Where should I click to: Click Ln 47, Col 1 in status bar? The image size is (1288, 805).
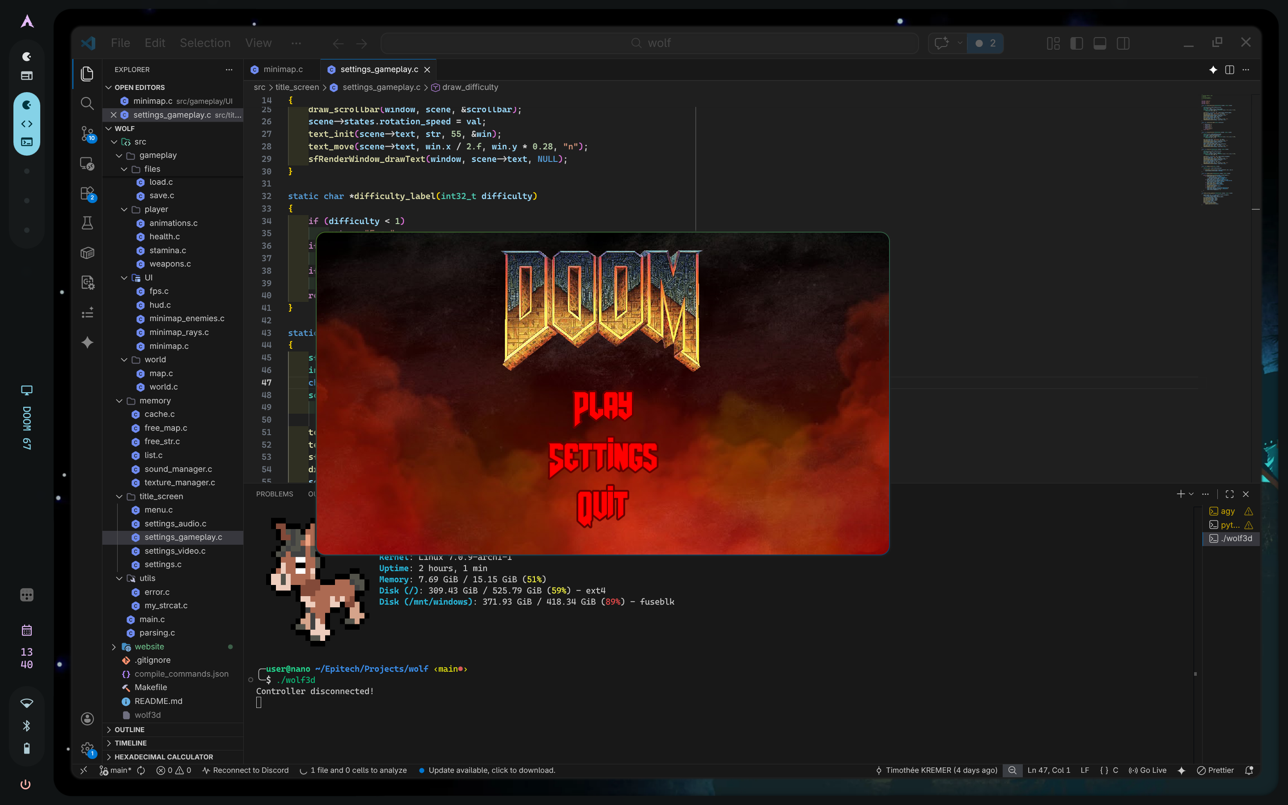pos(1048,771)
